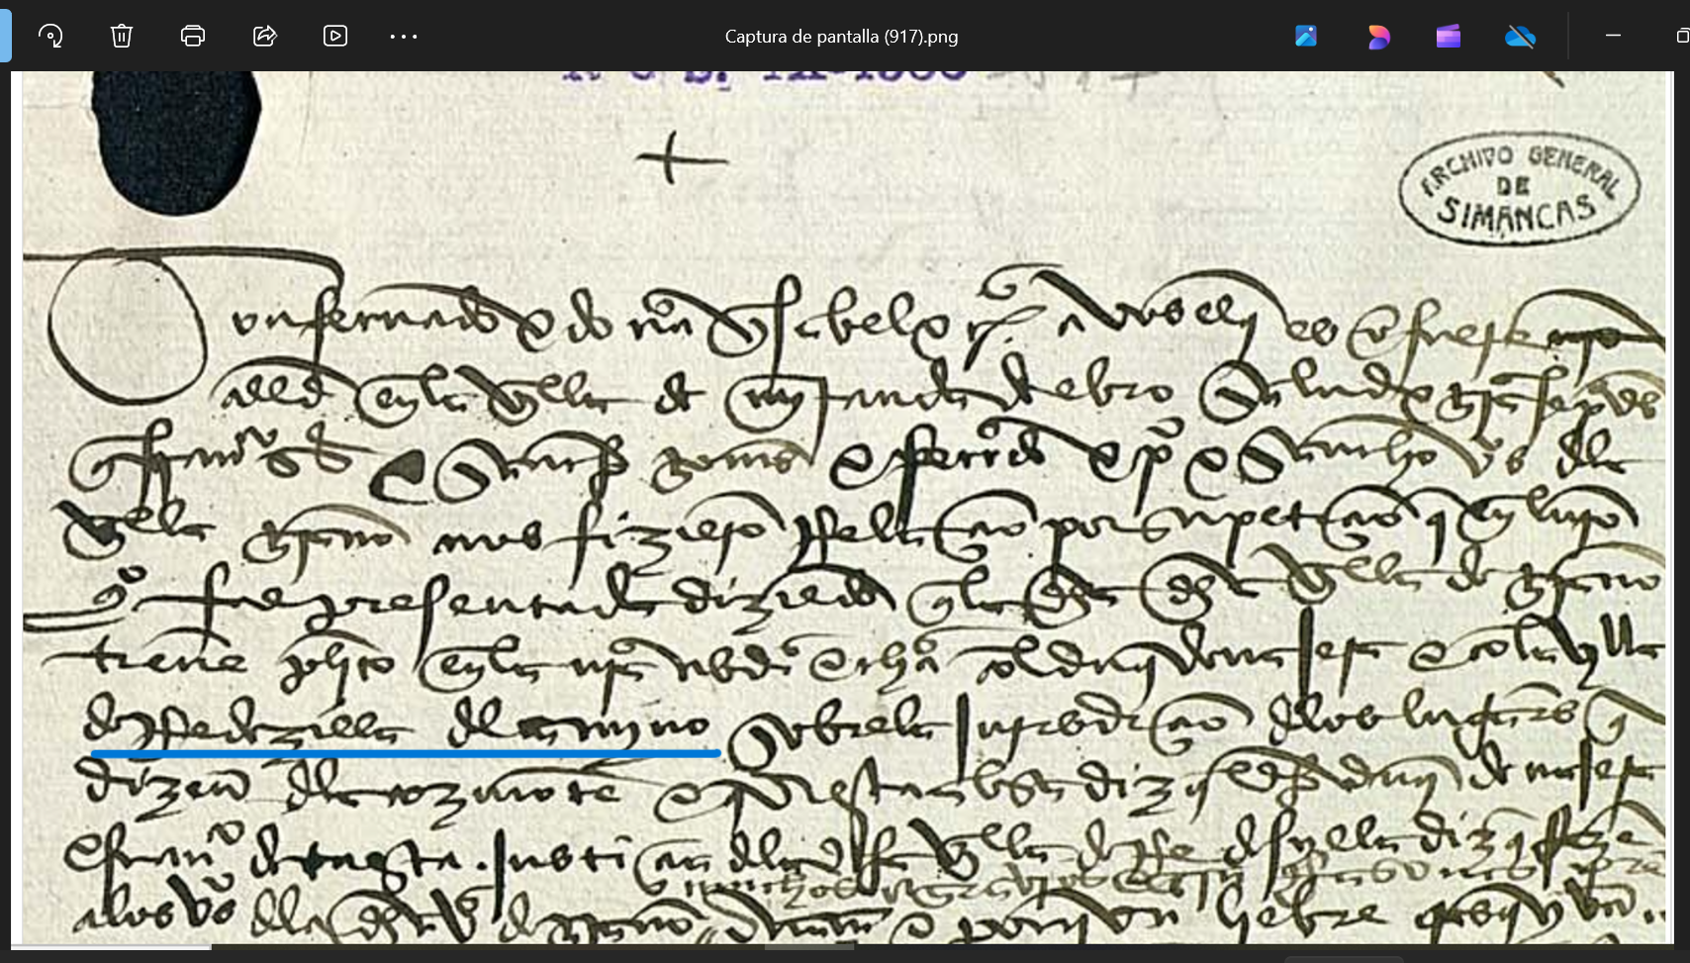The width and height of the screenshot is (1690, 963).
Task: Start slideshow with the play icon
Action: (x=335, y=37)
